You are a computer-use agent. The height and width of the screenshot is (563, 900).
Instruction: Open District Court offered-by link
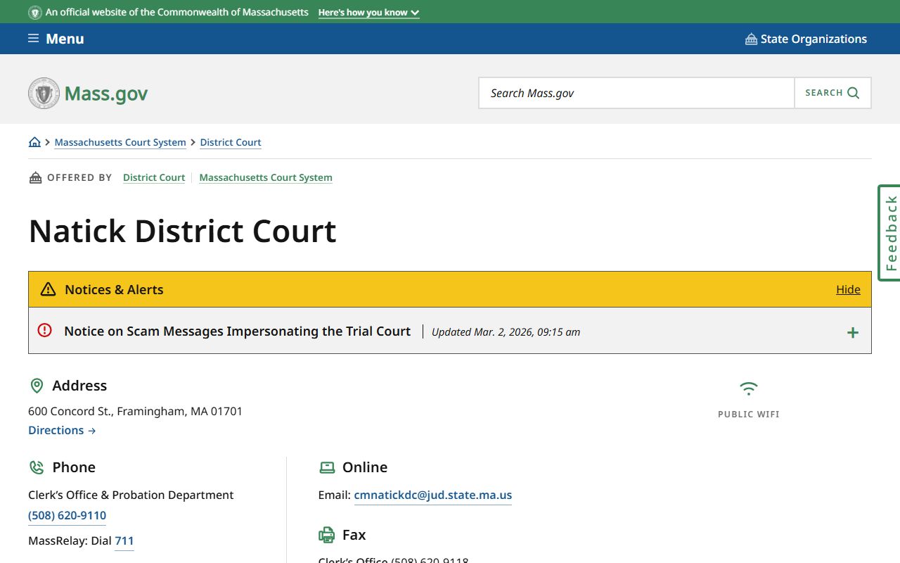(x=154, y=177)
